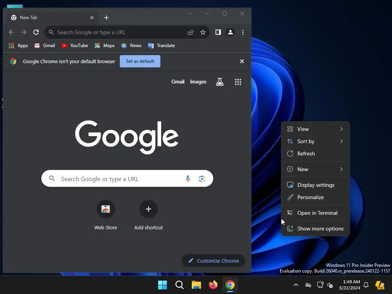Open the Google apps grid
This screenshot has height=294, width=392.
click(x=238, y=82)
